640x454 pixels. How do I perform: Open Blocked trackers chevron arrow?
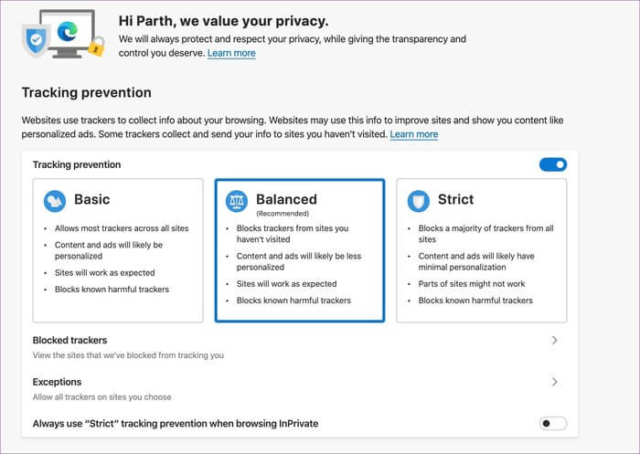click(554, 340)
